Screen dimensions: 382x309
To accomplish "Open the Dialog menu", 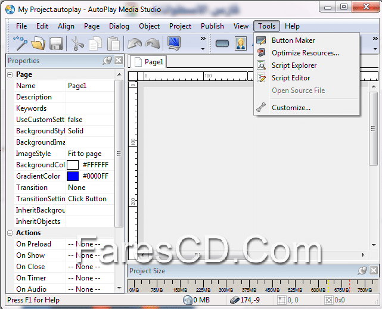I will pyautogui.click(x=119, y=26).
